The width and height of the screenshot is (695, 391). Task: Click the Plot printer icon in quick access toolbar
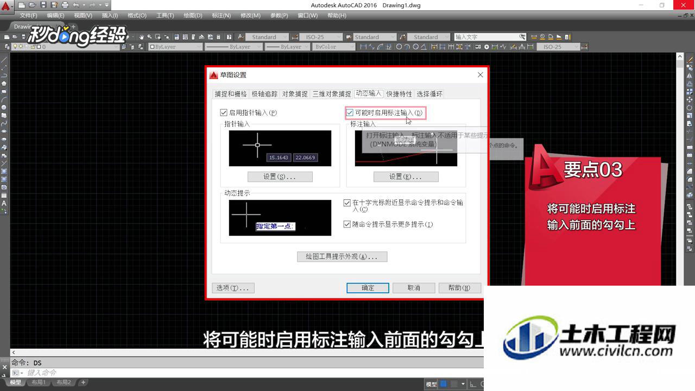tap(65, 5)
